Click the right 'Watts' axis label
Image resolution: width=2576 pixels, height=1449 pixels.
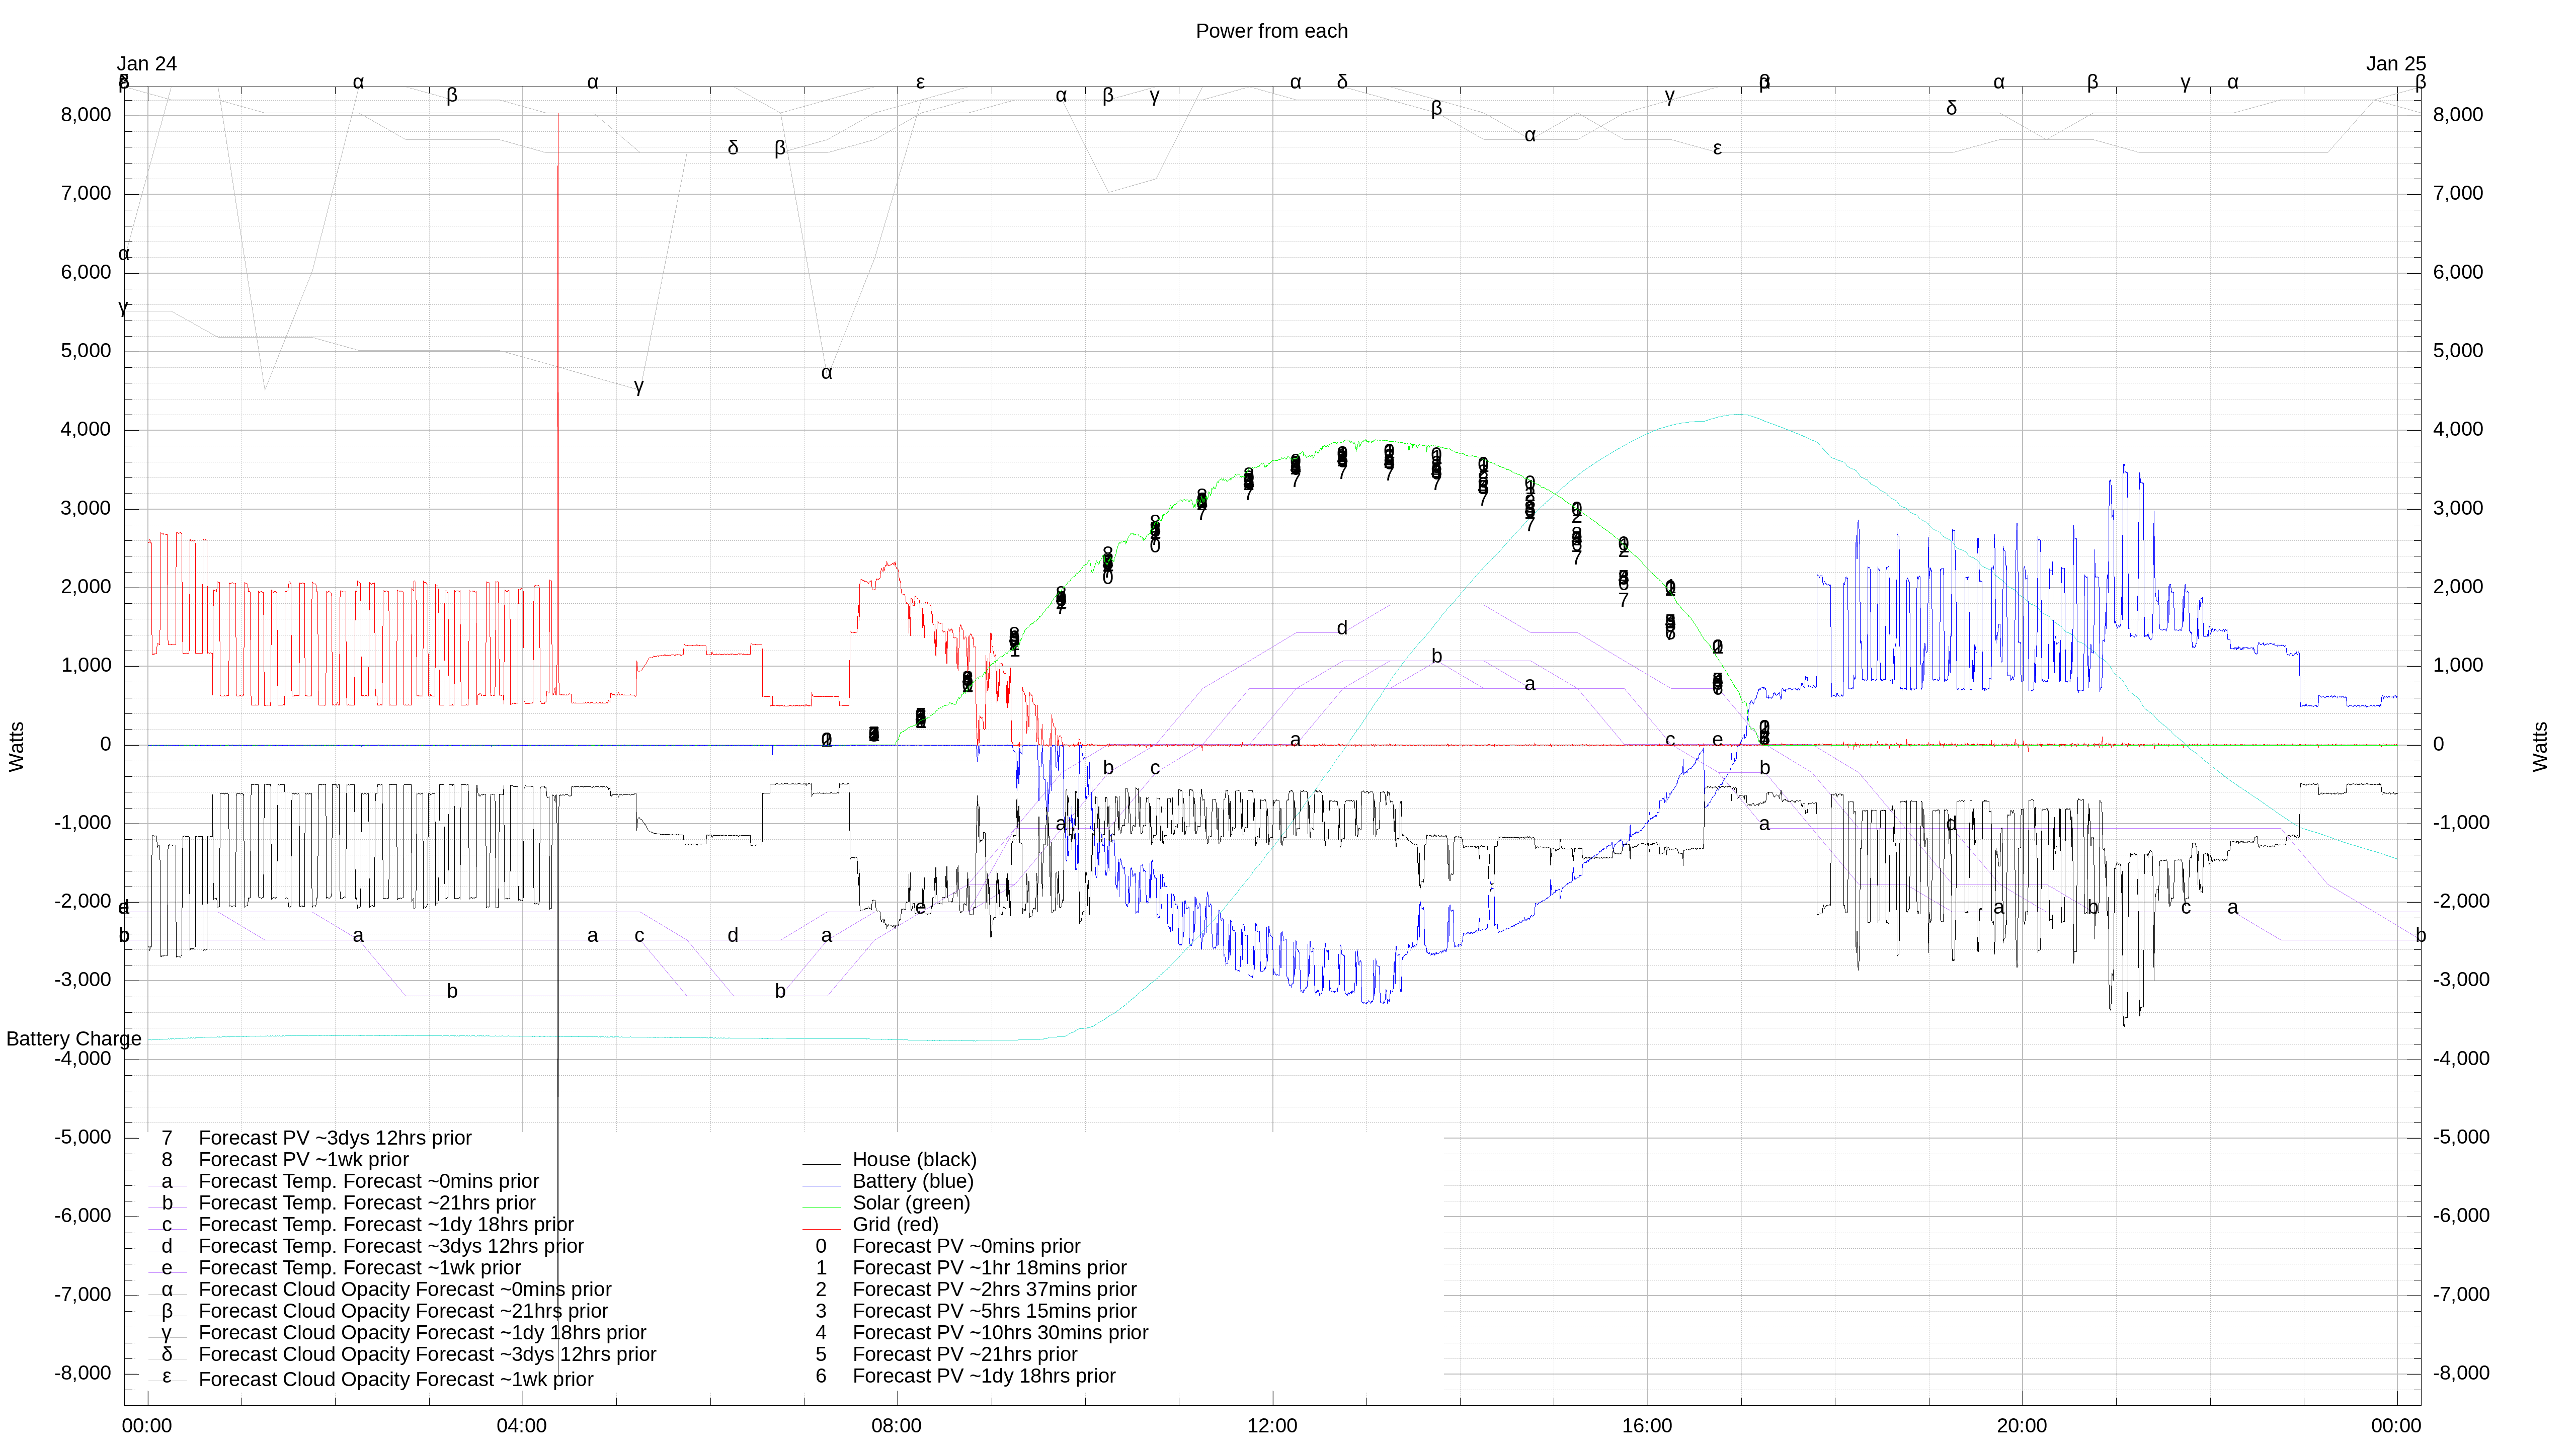2540,747
